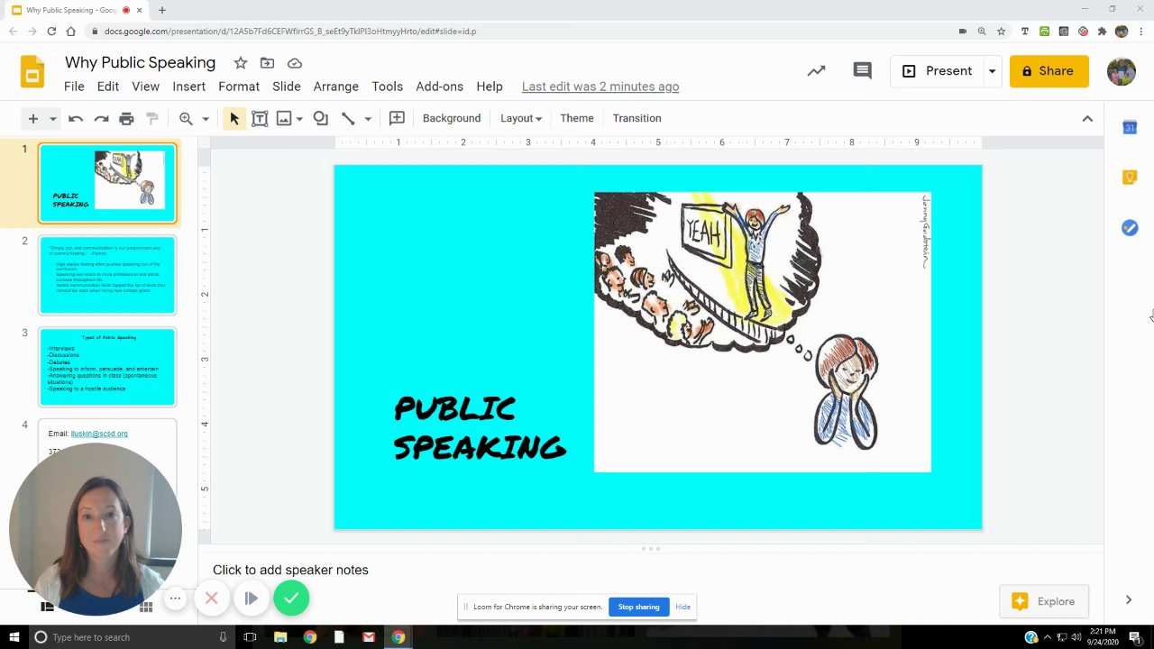Open the File menu

74,87
